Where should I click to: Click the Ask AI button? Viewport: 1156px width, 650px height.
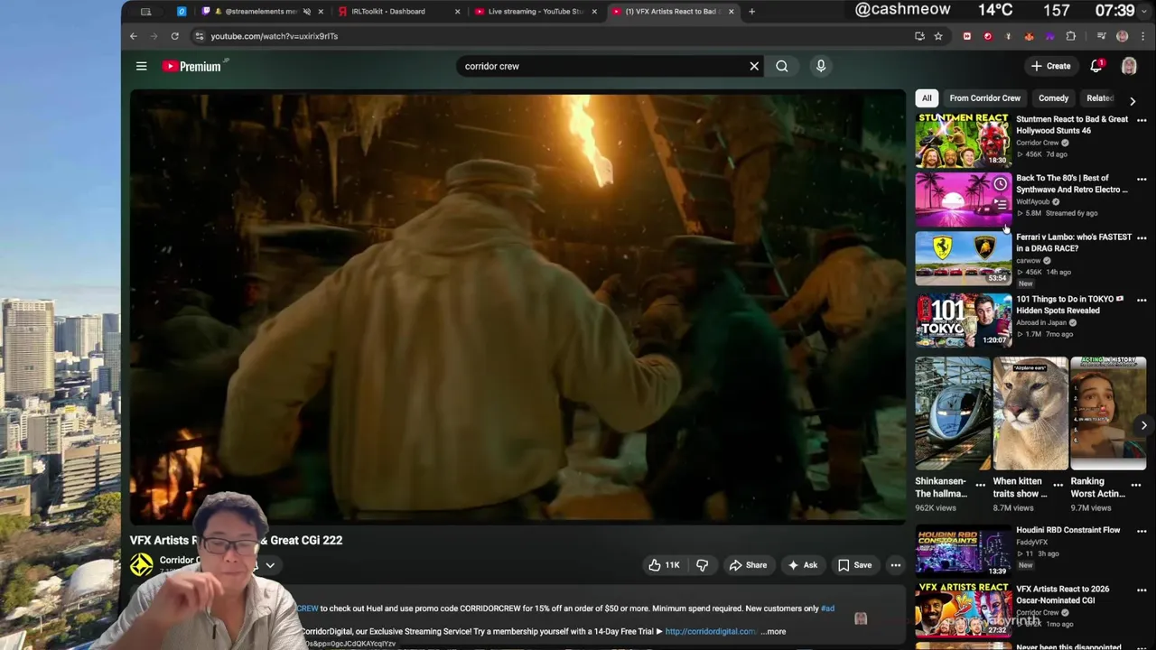[802, 565]
